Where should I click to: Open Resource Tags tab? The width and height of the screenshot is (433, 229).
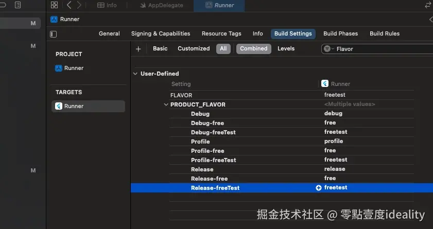[x=221, y=33]
